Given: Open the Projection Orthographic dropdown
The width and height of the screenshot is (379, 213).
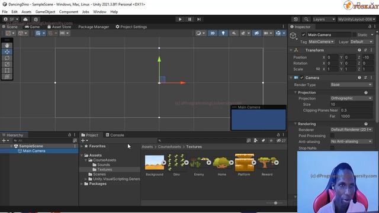Looking at the screenshot, I should point(351,98).
